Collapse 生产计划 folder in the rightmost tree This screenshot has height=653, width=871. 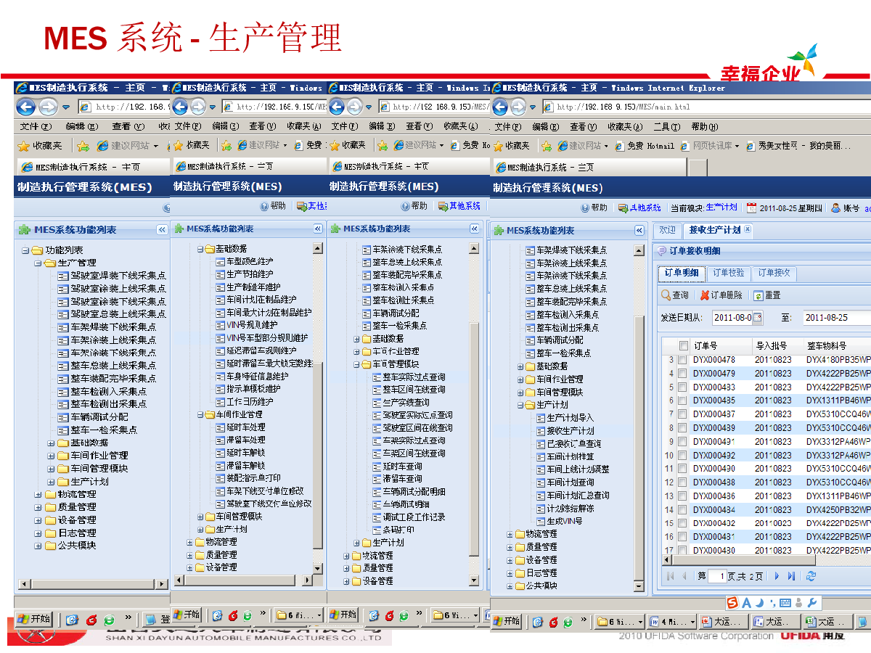pos(520,405)
